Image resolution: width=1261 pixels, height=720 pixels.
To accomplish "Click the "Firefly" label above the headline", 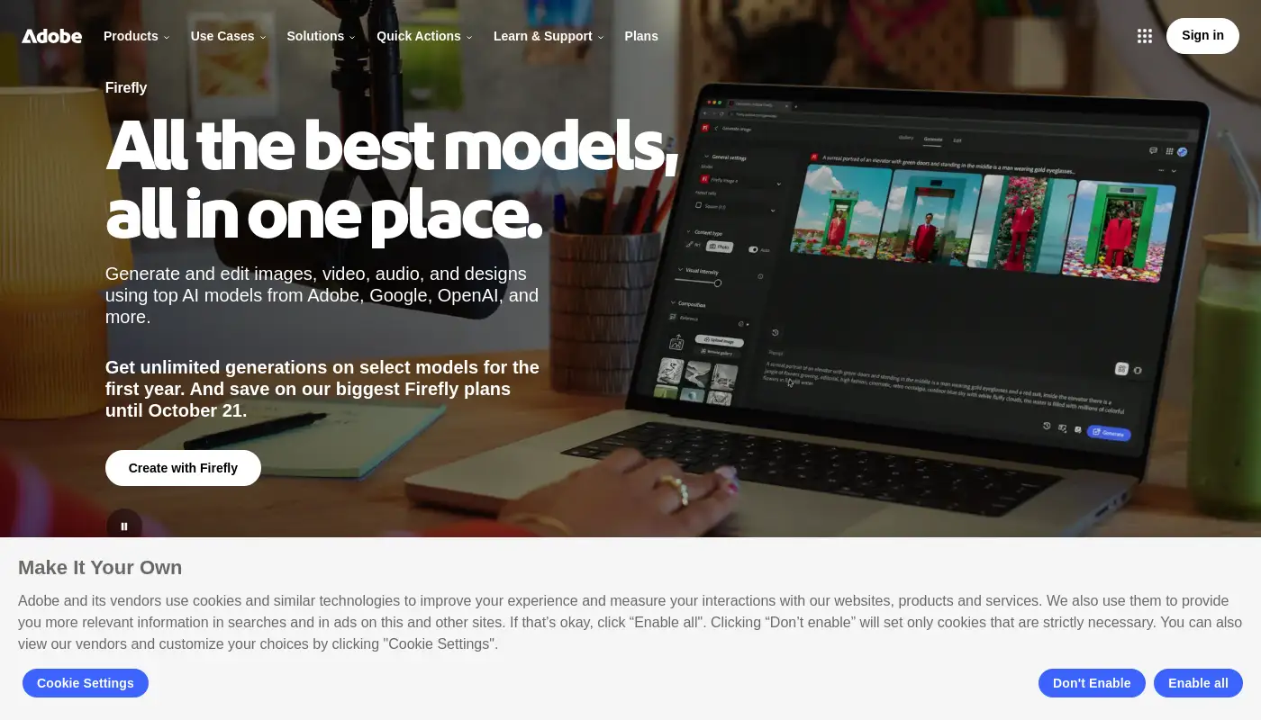I will [x=126, y=88].
